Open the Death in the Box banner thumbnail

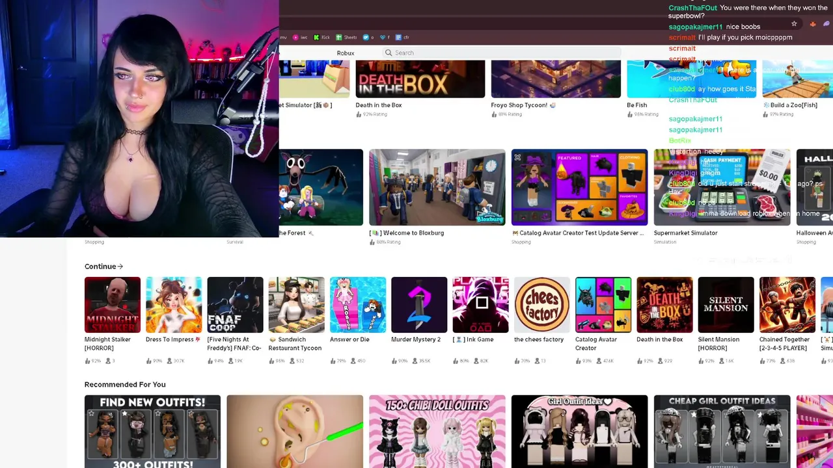coord(420,79)
